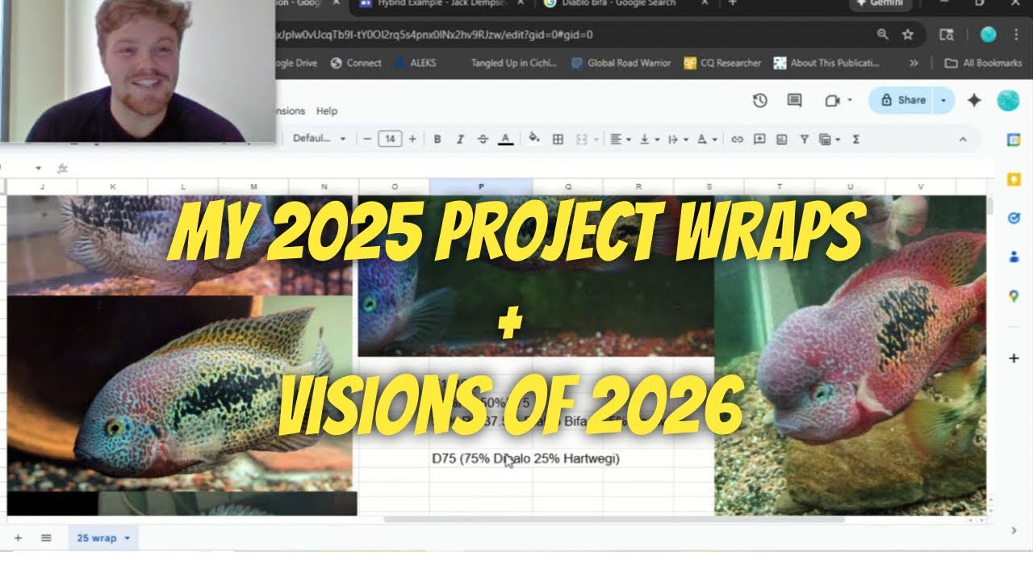Open the Default font dropdown
1033x581 pixels.
320,139
